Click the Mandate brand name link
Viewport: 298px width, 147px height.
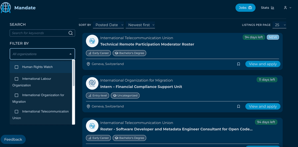tap(25, 8)
